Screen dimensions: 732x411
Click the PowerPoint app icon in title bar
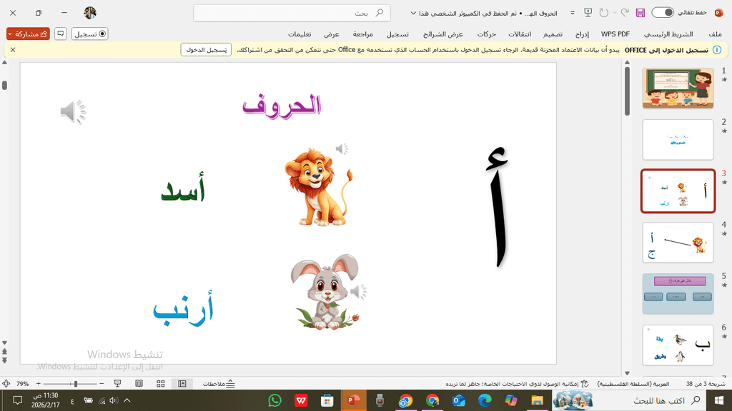(x=719, y=13)
